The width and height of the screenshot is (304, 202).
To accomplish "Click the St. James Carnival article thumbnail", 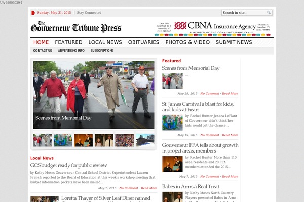I will [173, 123].
